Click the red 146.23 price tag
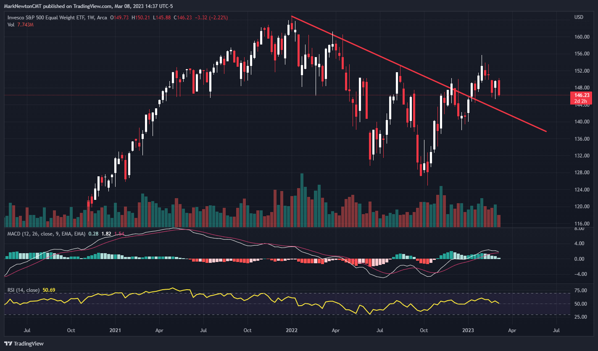This screenshot has width=598, height=351. [581, 95]
